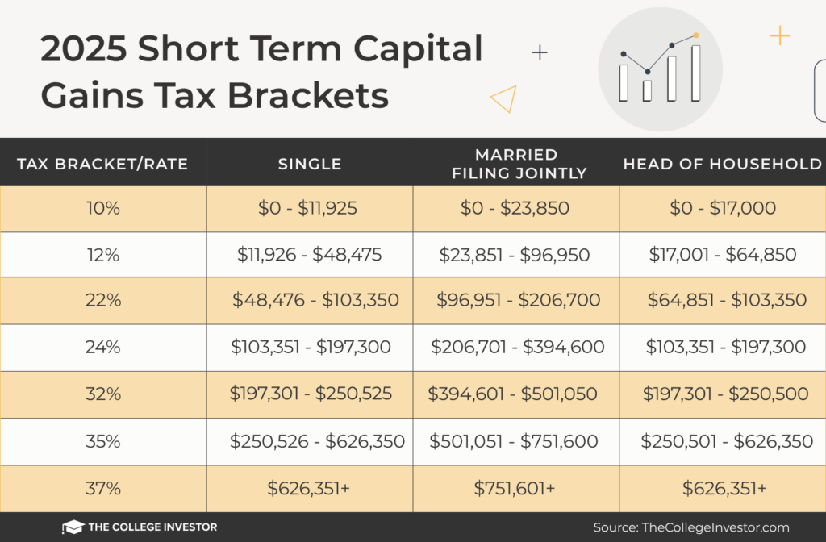
Task: Select the $394,601 - $501,050 cell
Action: pos(513,394)
